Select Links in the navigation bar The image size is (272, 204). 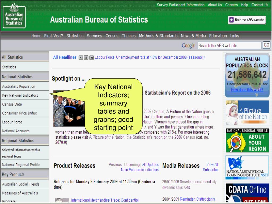[235, 36]
